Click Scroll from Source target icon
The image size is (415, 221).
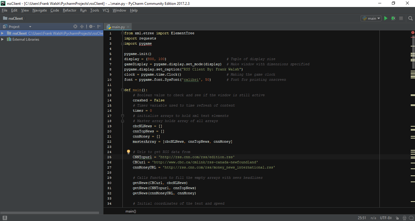point(75,27)
